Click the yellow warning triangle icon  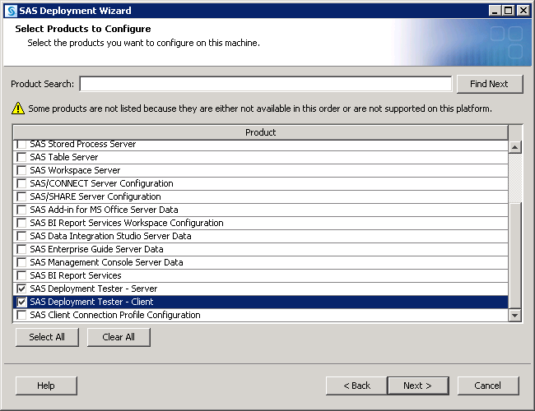(18, 109)
